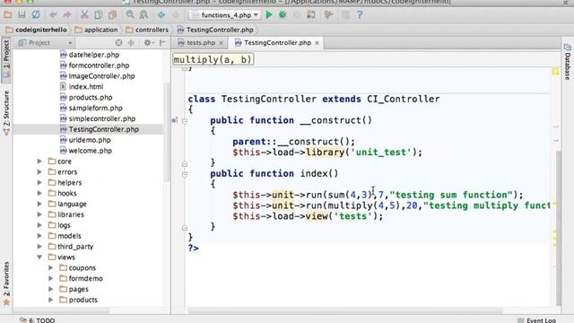Toggle the Database tool window
Viewport: 574px width, 323px height.
coord(567,62)
